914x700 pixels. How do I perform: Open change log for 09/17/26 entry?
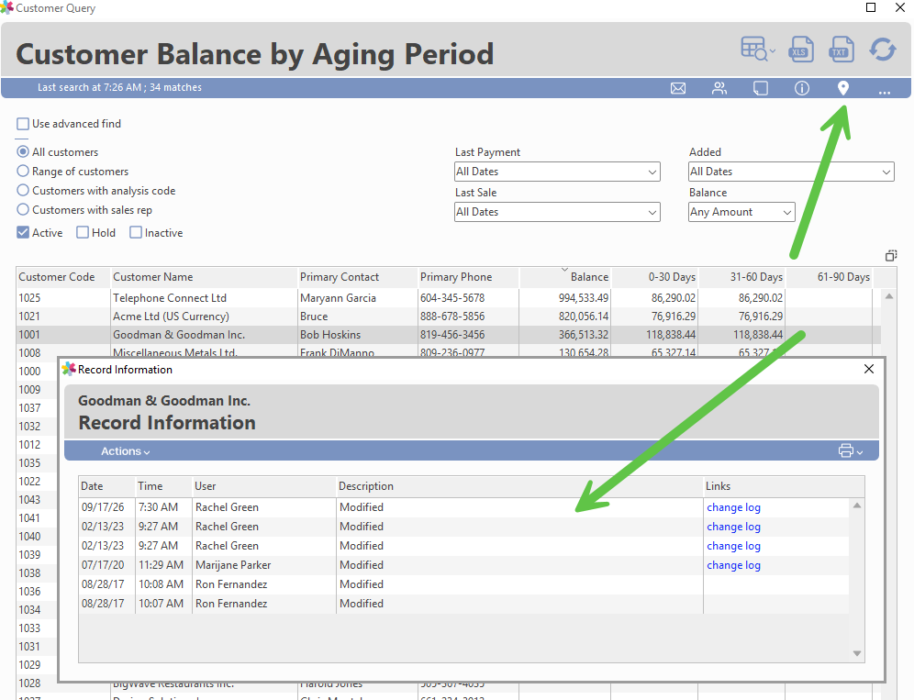pos(733,507)
